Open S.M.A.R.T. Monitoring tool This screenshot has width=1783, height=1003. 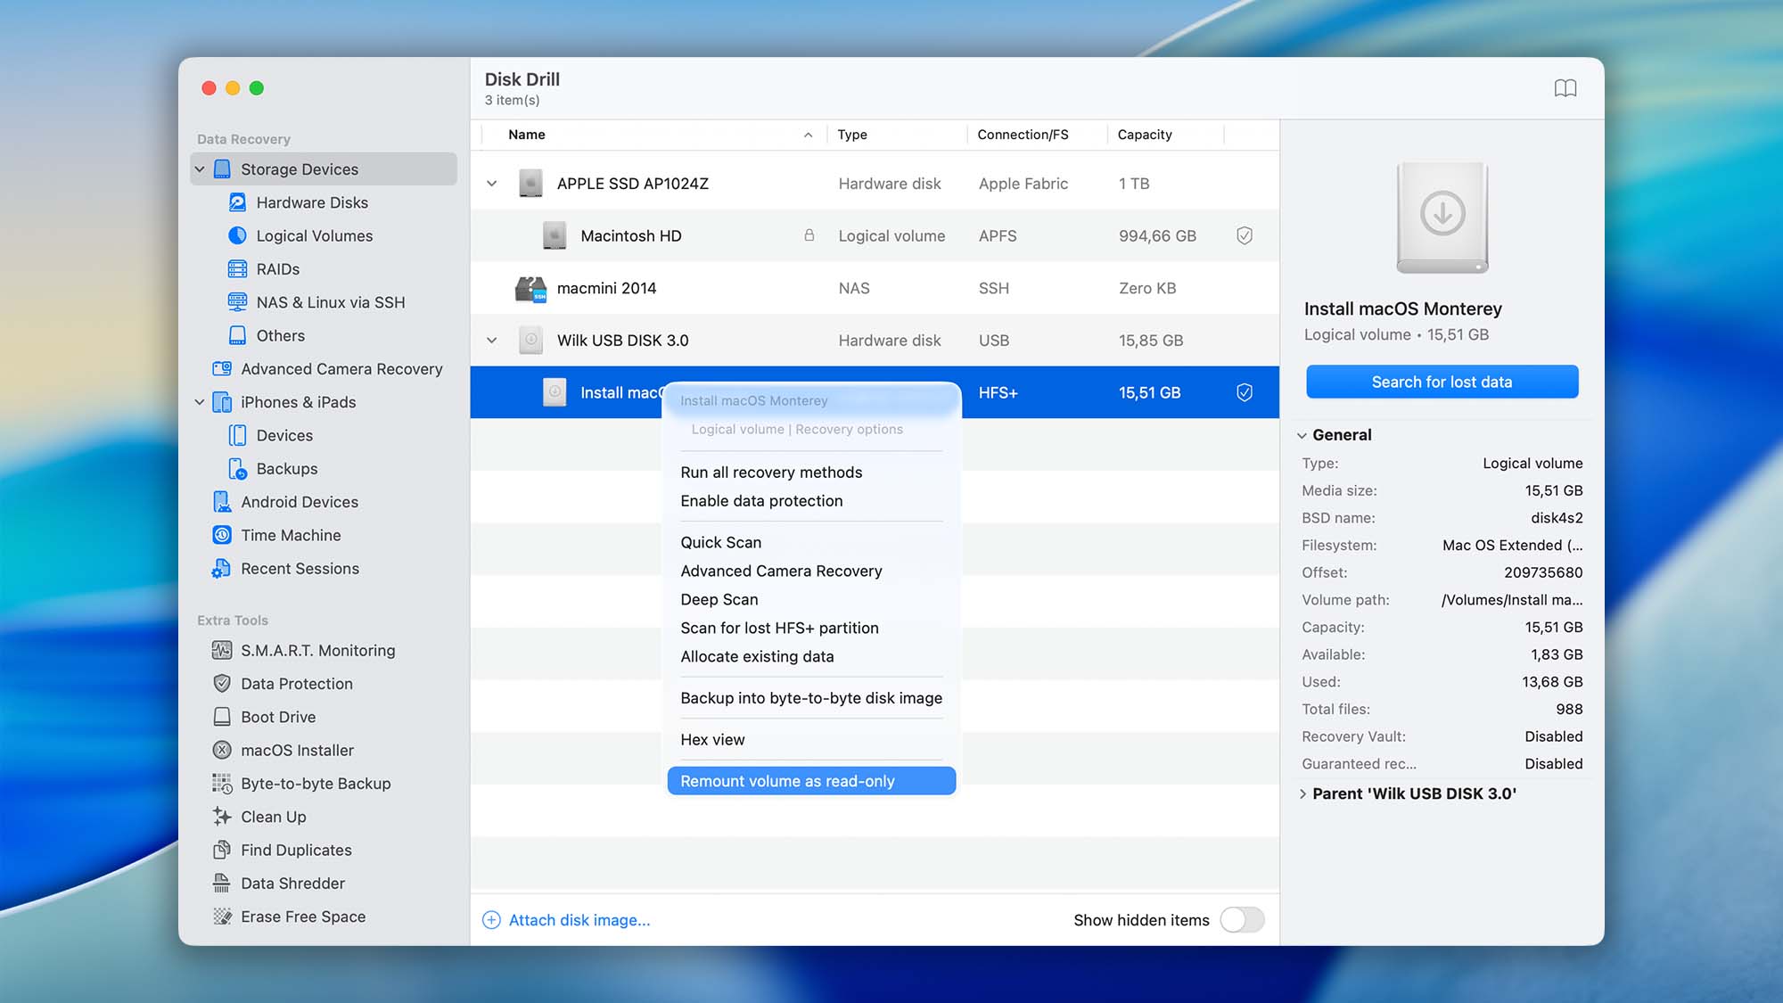tap(317, 651)
